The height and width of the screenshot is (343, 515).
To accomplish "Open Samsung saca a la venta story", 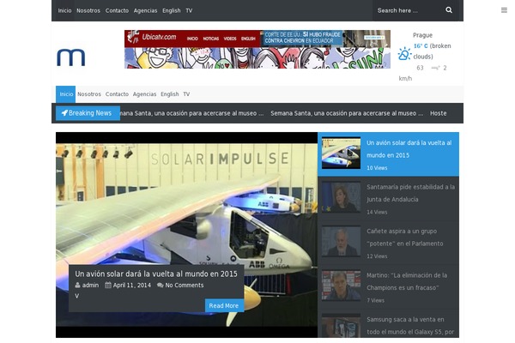I will tap(410, 326).
